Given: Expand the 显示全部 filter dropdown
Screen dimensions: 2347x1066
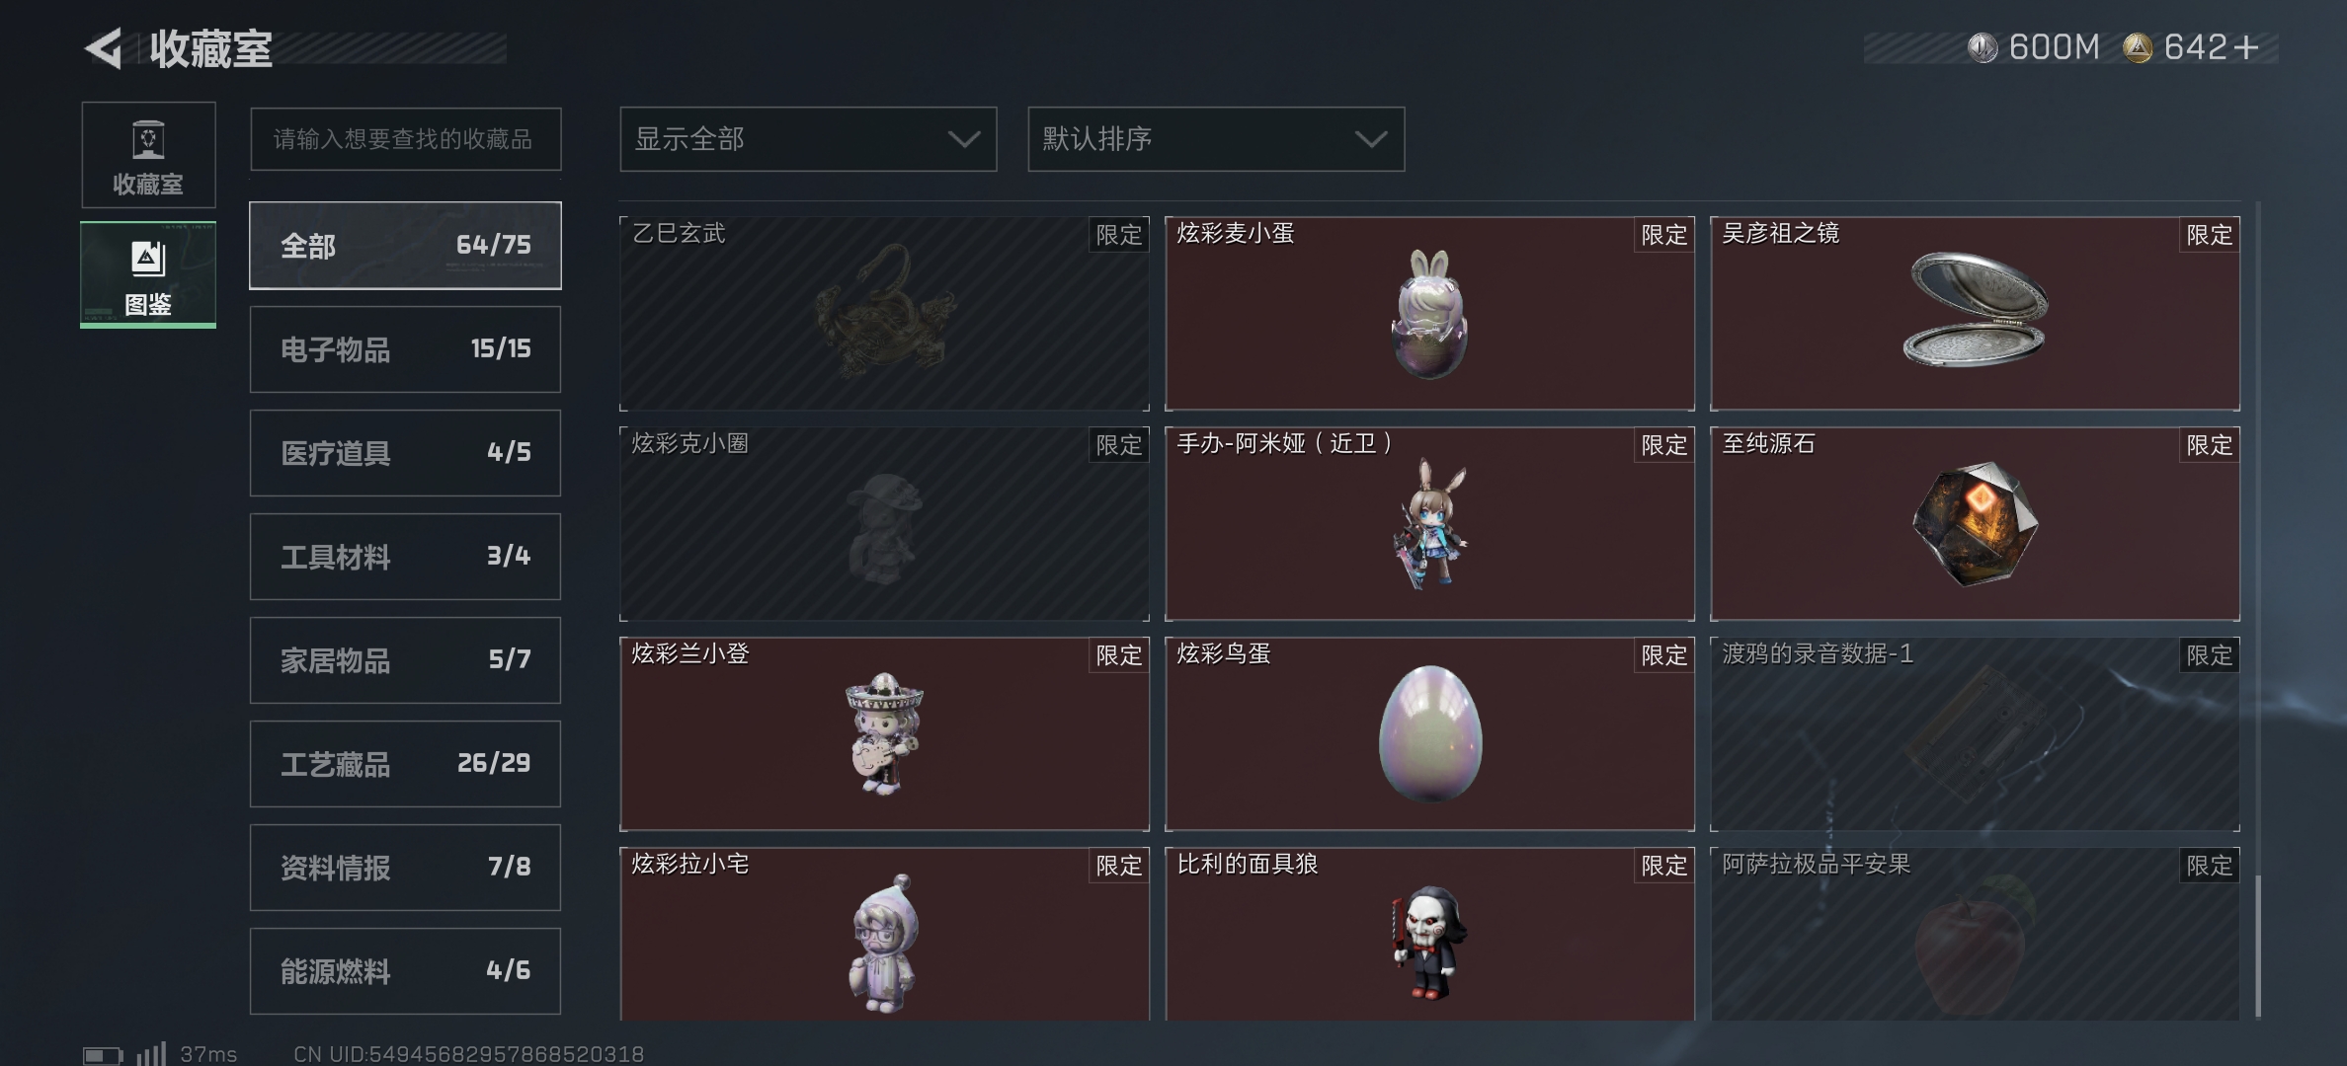Looking at the screenshot, I should [x=808, y=139].
